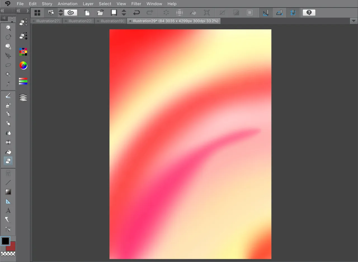Select the transparent color checkered swatch

(x=8, y=254)
